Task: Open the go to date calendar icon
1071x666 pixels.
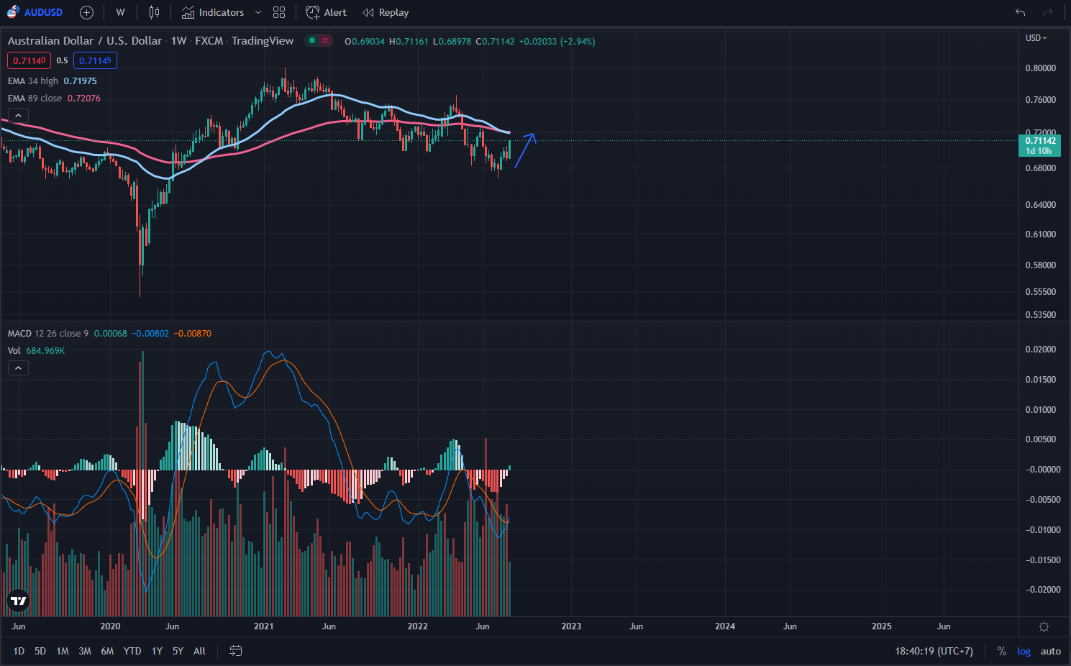Action: [x=235, y=651]
